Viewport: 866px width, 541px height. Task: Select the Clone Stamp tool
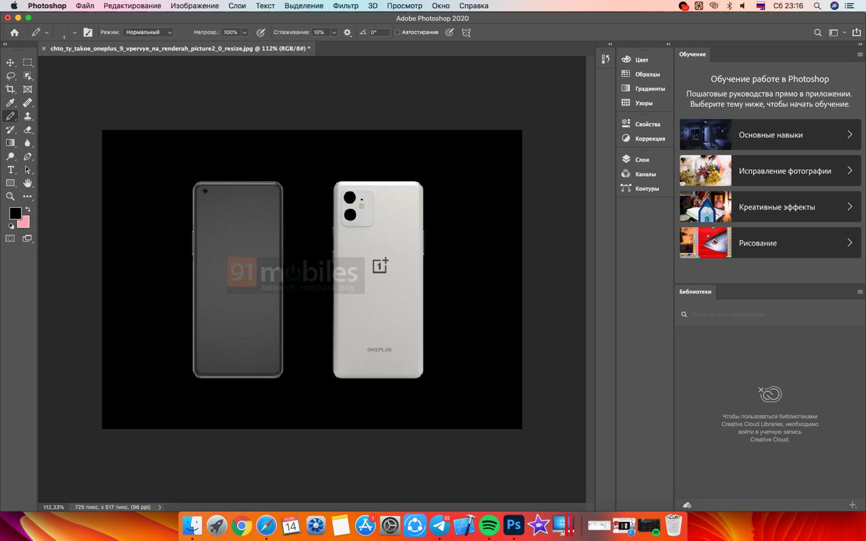tap(28, 116)
